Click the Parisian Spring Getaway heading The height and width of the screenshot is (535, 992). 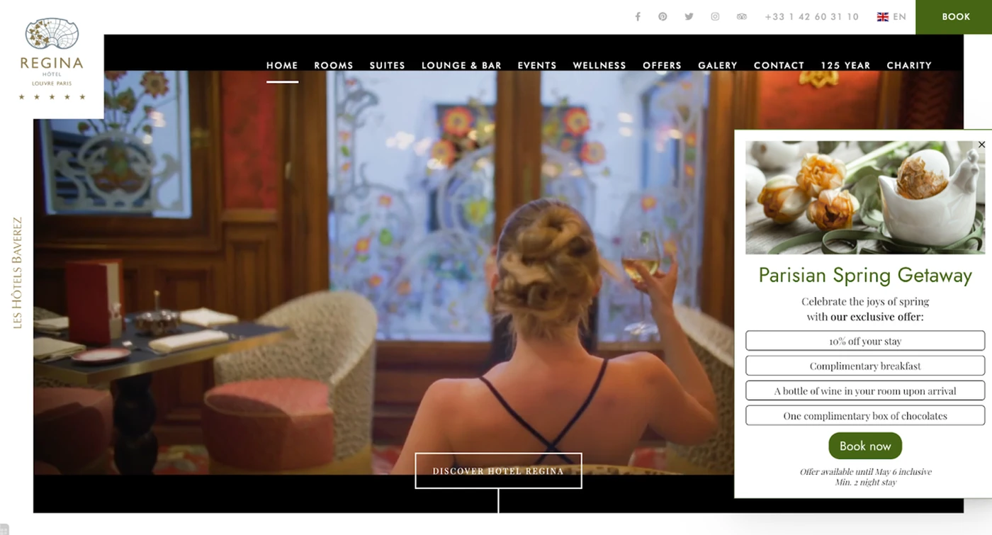point(865,275)
